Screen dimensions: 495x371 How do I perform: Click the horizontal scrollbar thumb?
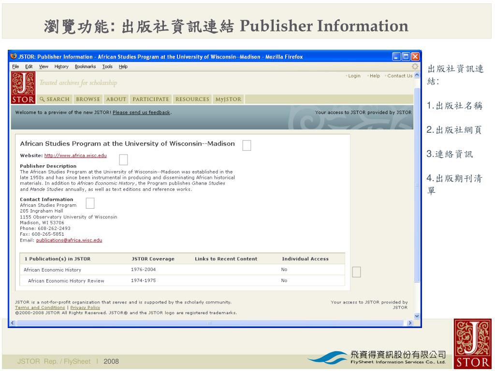click(x=210, y=323)
